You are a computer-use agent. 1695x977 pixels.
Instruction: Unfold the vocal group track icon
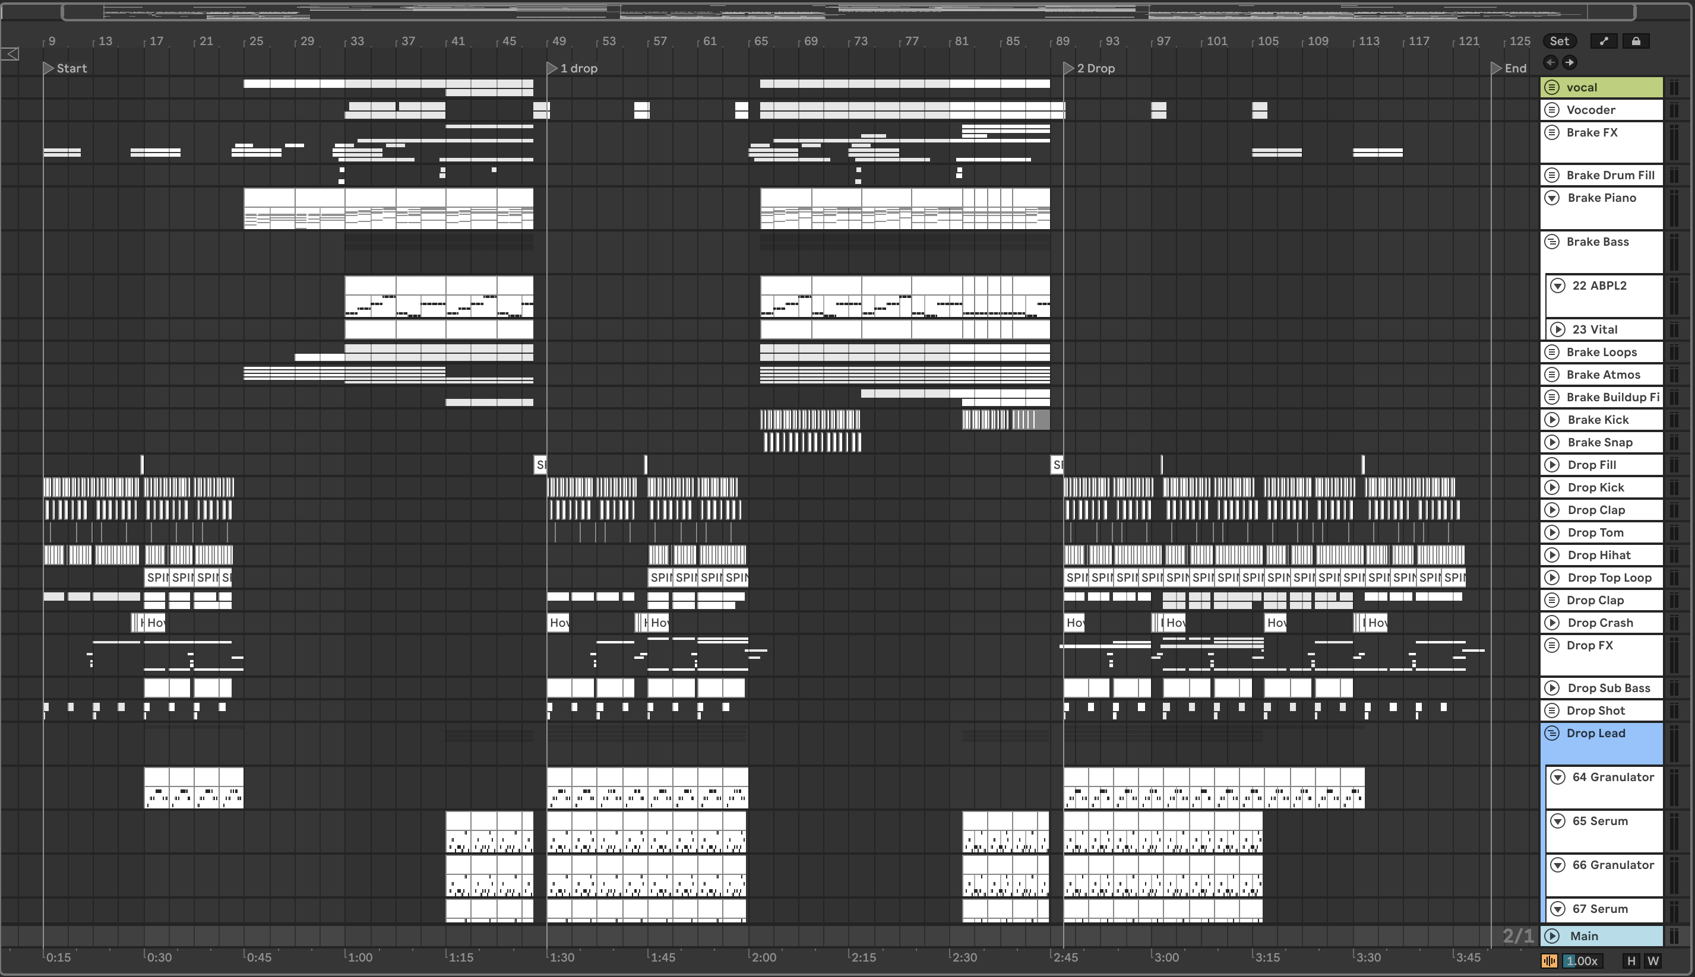point(1551,87)
